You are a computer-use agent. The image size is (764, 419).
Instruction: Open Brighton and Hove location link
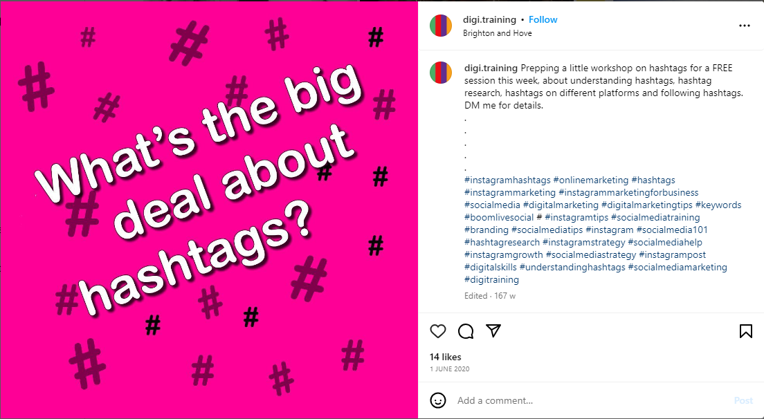tap(497, 33)
